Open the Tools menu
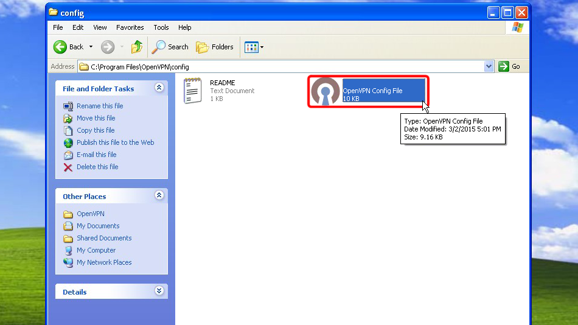Viewport: 578px width, 325px height. click(161, 27)
